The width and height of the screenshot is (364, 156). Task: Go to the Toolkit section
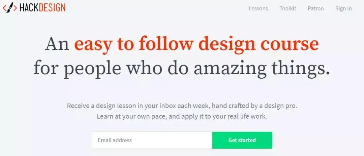pos(287,8)
